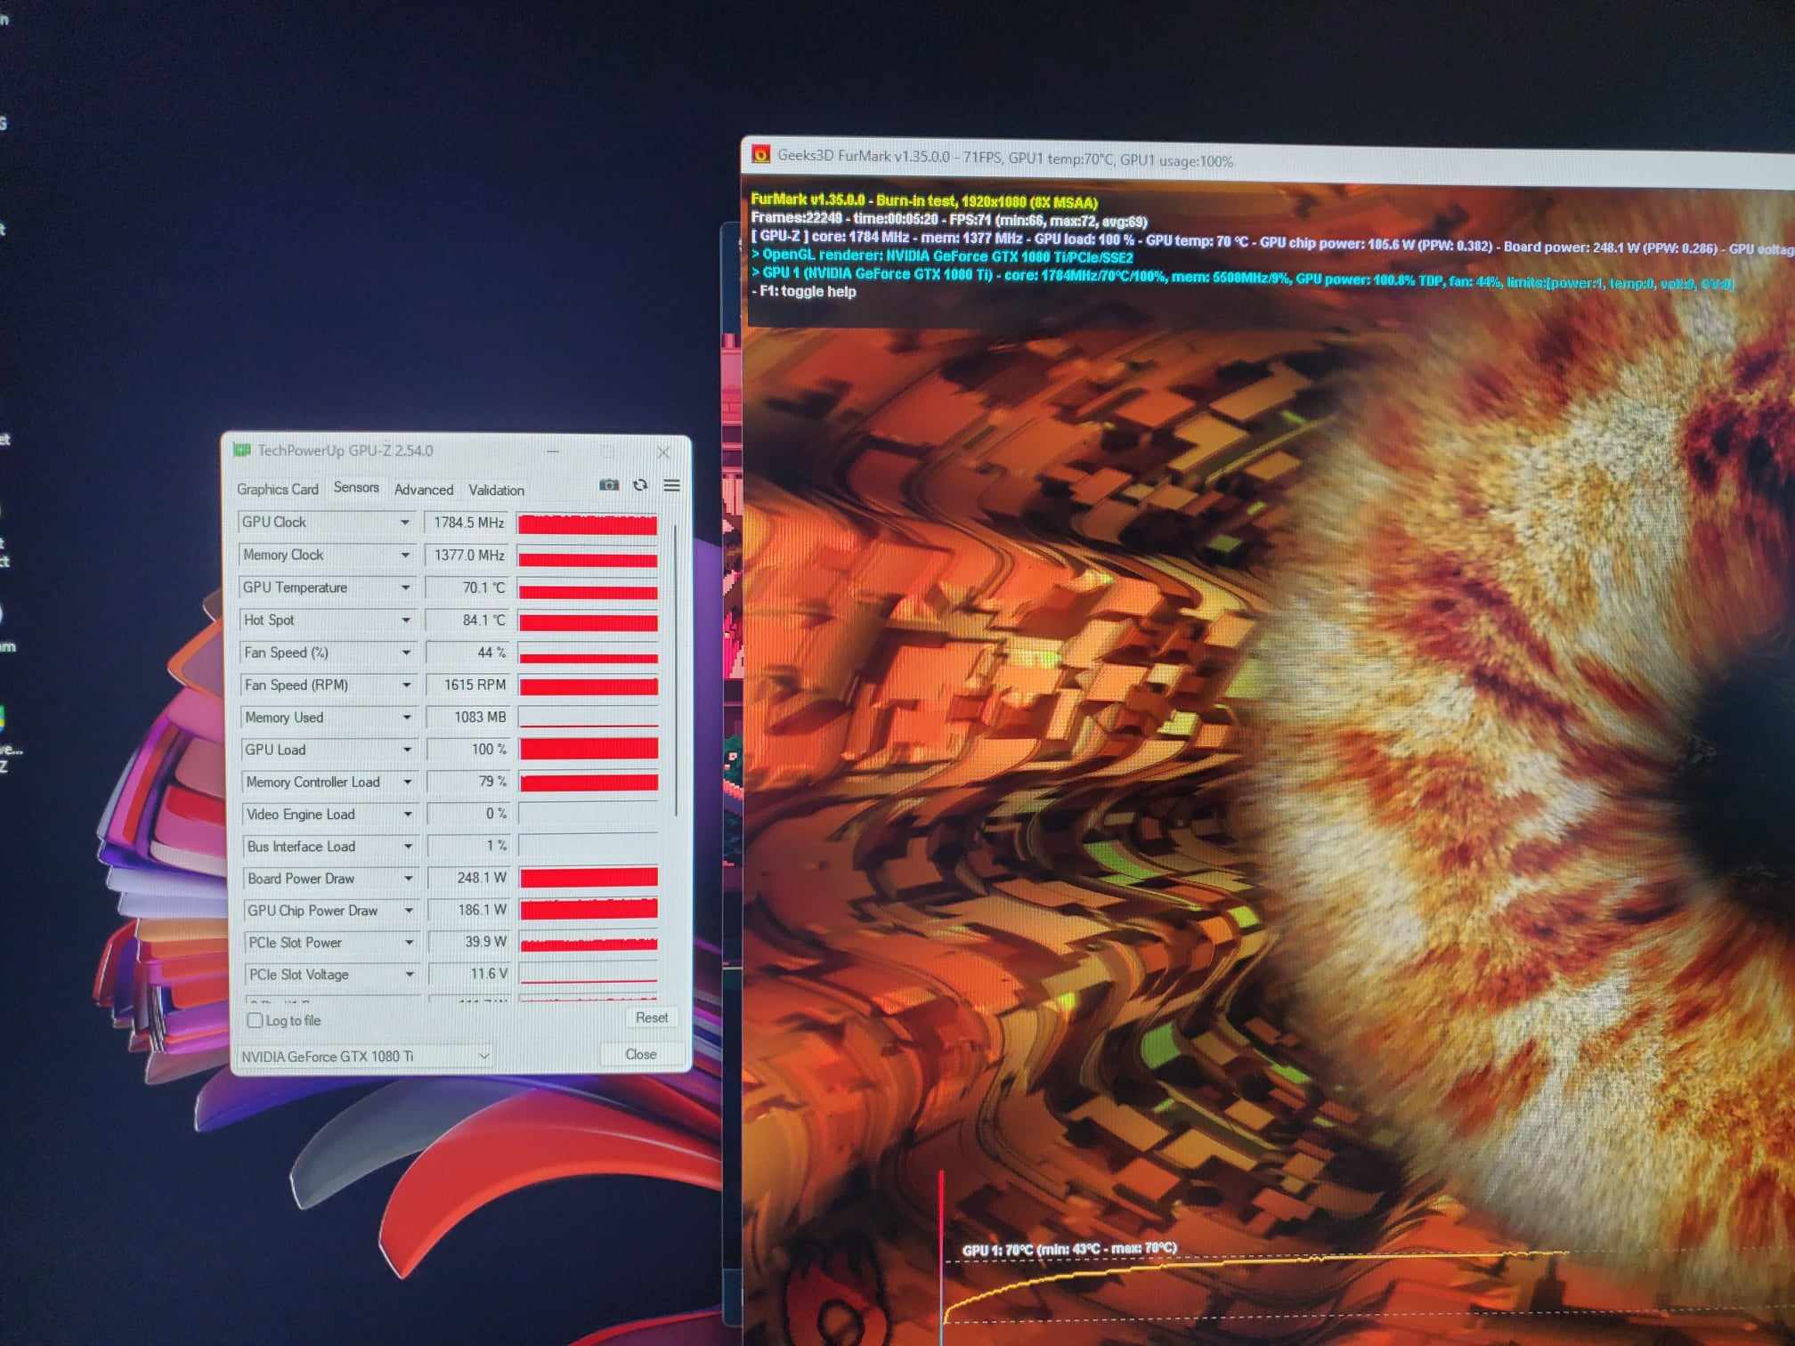1795x1346 pixels.
Task: Click the Close button in GPU-Z
Action: (640, 1054)
